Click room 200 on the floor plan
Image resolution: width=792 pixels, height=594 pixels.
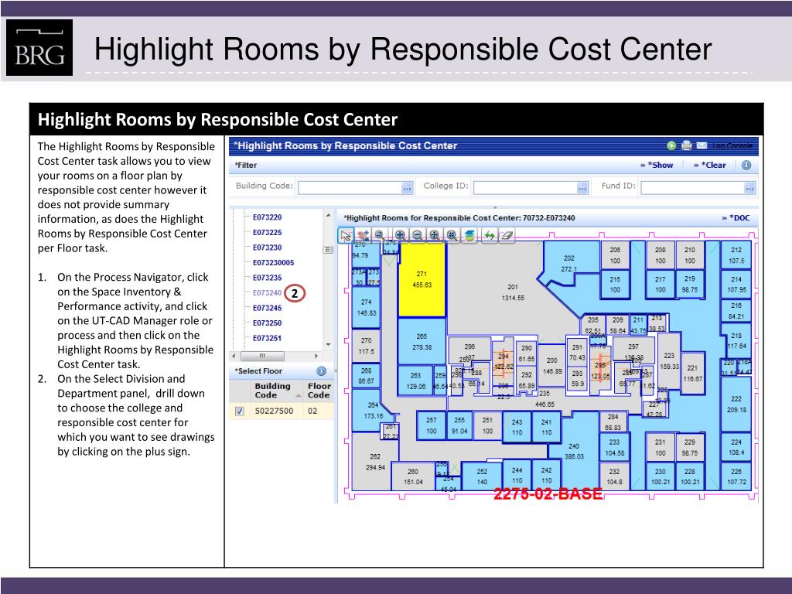click(551, 366)
